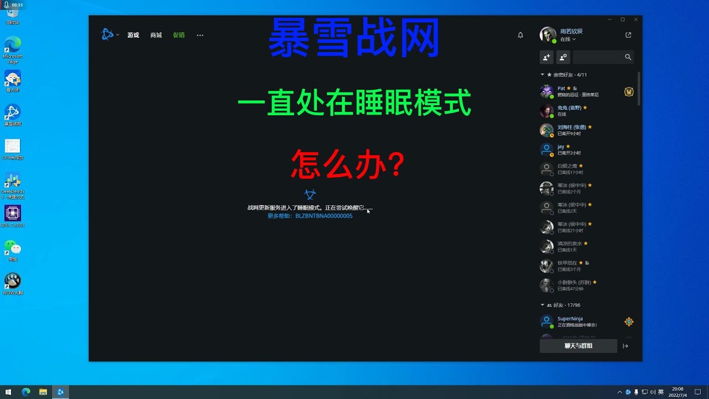Select friend 白银之鹰

[587, 169]
